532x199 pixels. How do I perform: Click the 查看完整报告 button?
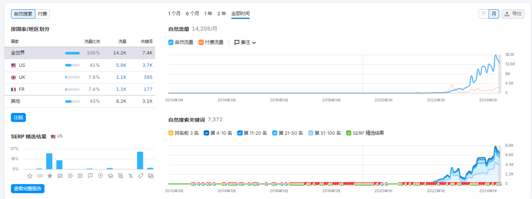coord(28,189)
